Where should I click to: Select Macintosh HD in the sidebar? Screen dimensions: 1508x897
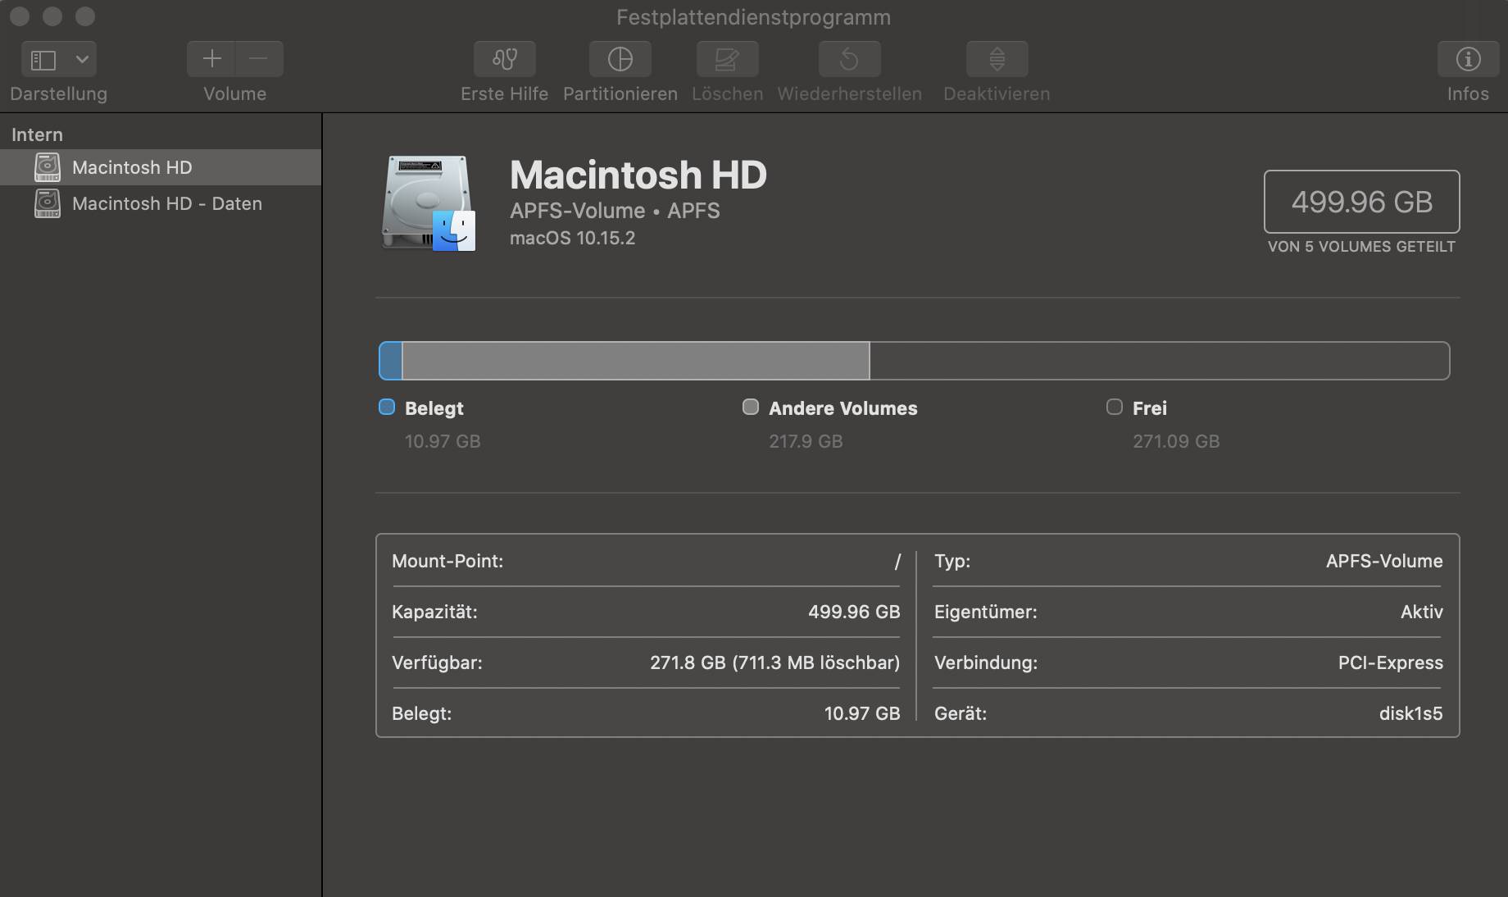tap(161, 167)
